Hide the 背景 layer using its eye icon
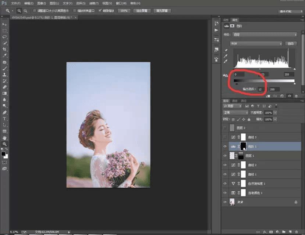This screenshot has width=305, height=235. coord(225,202)
